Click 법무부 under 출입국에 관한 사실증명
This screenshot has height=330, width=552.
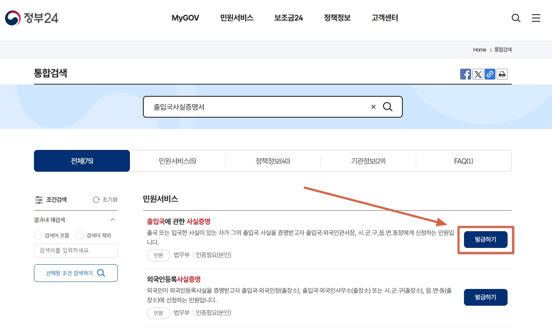click(x=181, y=255)
